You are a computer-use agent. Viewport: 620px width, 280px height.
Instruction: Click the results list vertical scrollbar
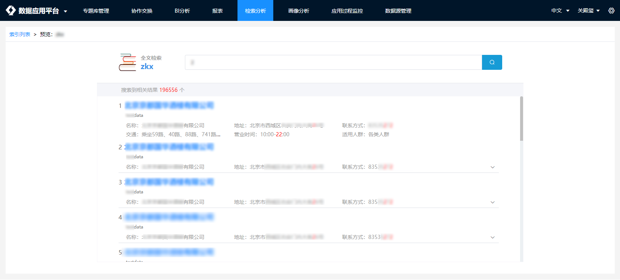click(522, 119)
